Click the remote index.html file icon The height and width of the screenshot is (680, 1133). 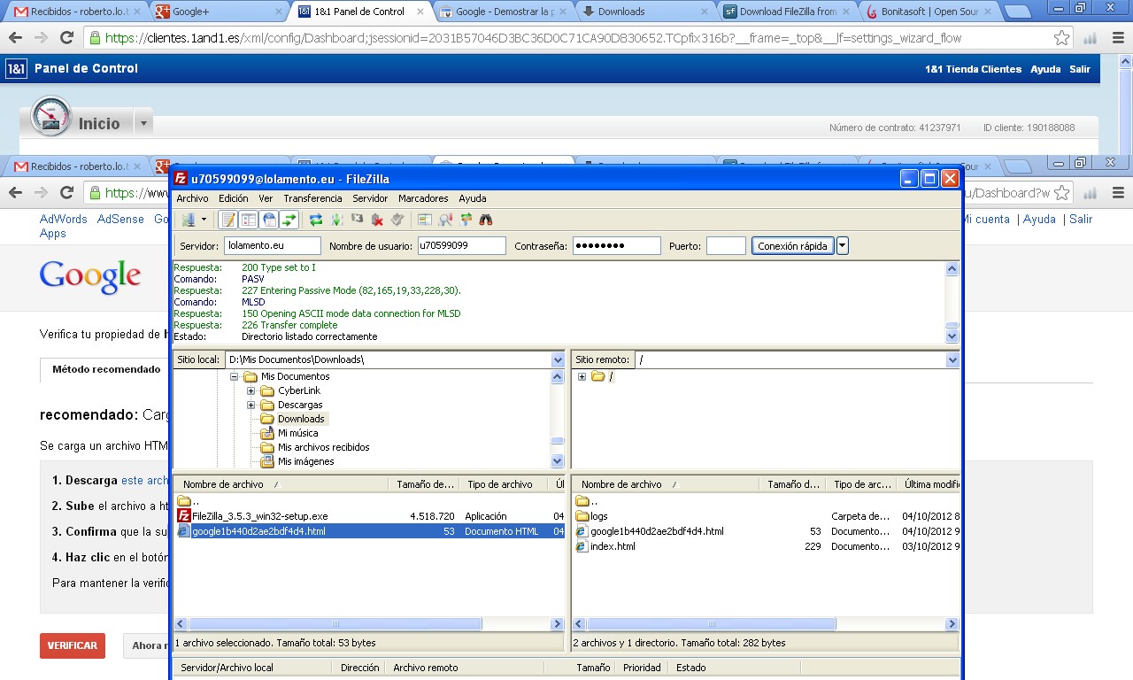(x=582, y=546)
